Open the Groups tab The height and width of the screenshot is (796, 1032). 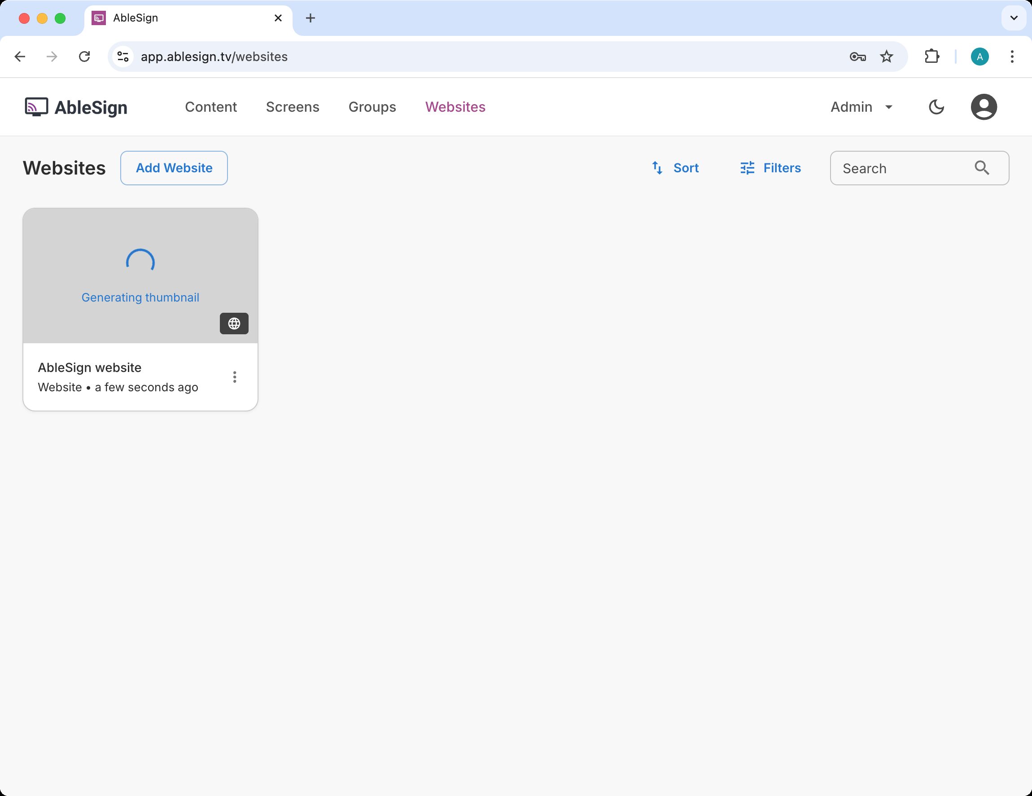point(372,107)
